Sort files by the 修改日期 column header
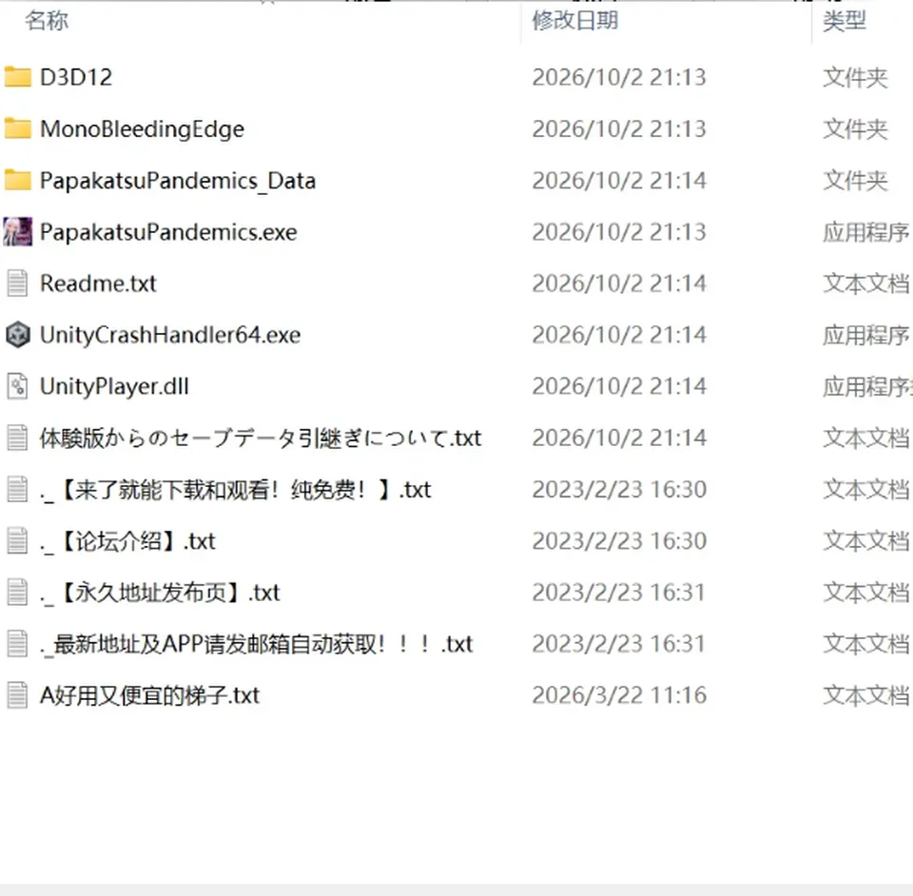The width and height of the screenshot is (913, 896). 574,21
